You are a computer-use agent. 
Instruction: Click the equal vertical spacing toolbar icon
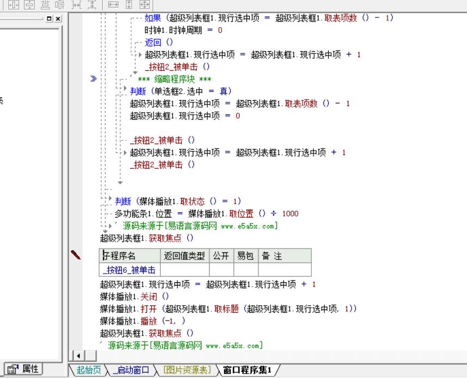pos(92,4)
